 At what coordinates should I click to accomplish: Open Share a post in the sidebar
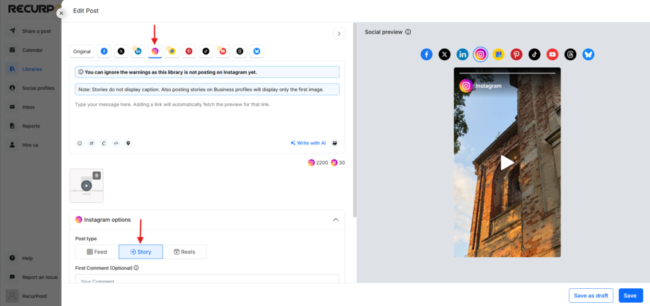click(x=30, y=31)
